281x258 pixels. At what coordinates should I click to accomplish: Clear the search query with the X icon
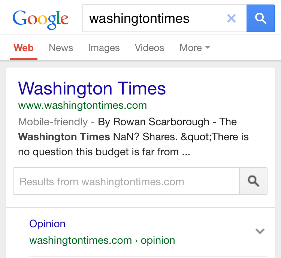232,18
